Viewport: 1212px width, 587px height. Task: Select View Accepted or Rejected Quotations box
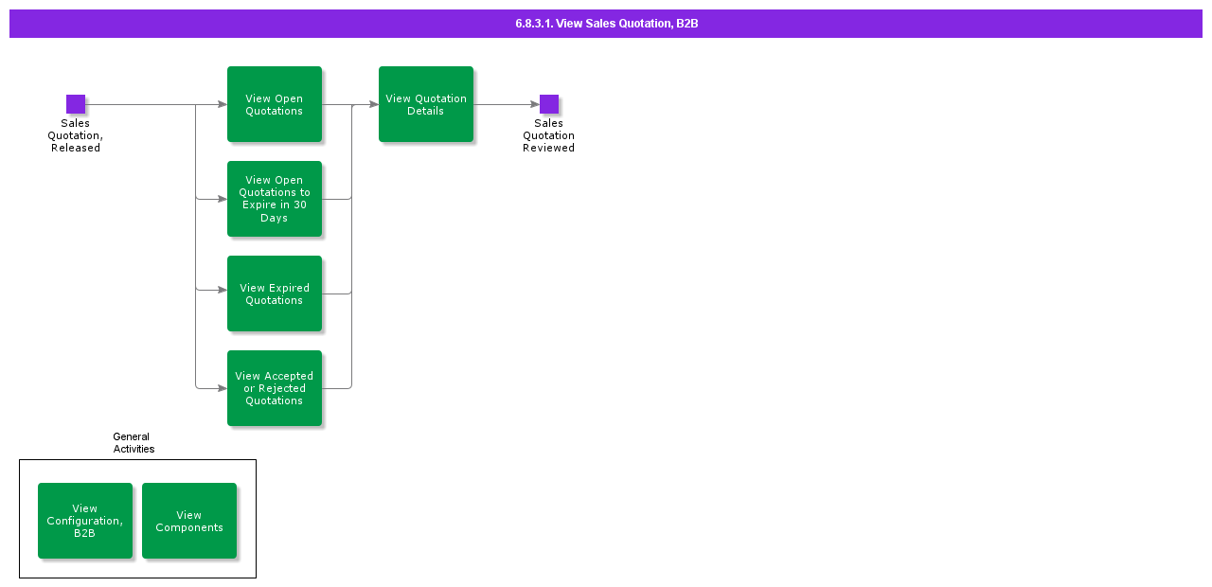[275, 388]
